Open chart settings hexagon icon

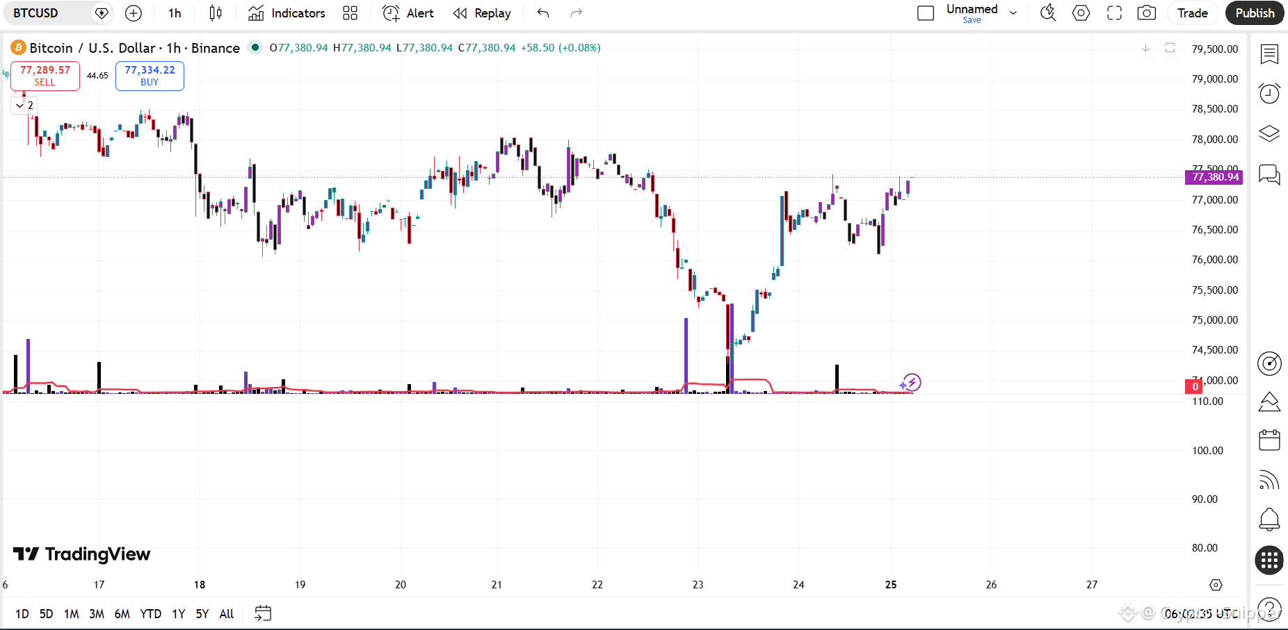(1081, 13)
